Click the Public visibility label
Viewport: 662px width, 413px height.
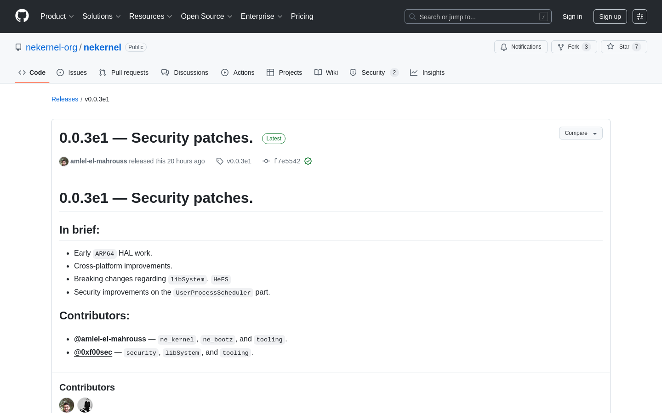tap(136, 47)
